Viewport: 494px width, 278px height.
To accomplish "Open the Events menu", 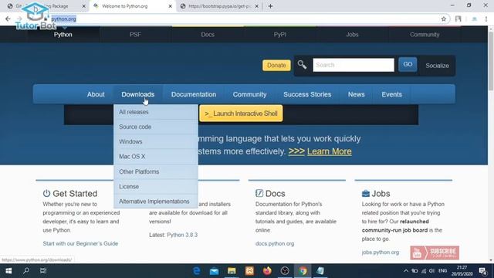I will coord(391,94).
